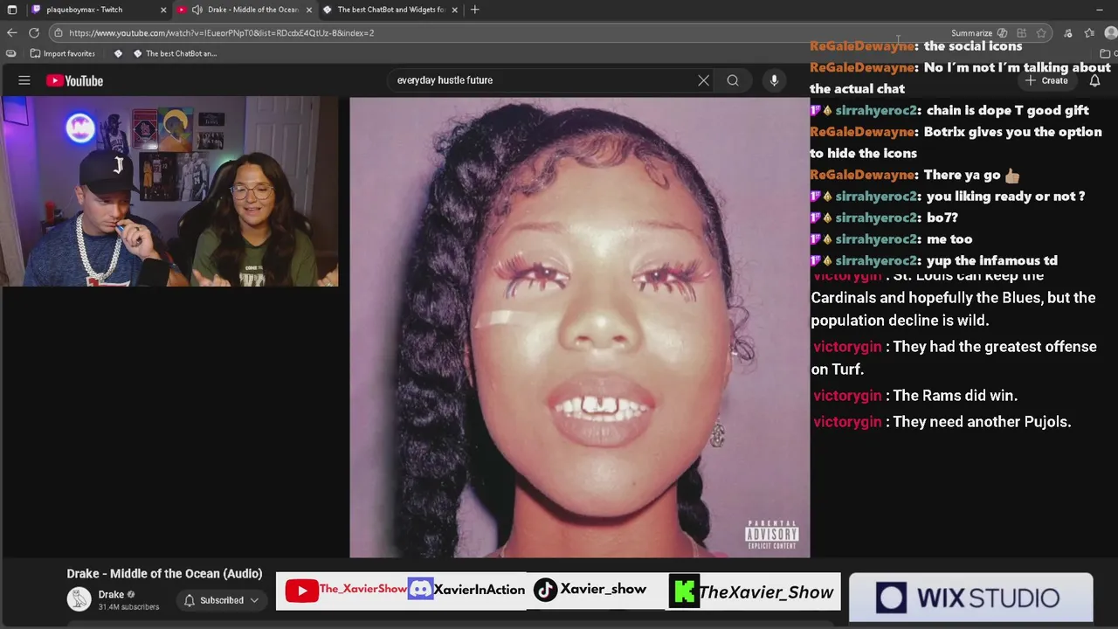
Task: Click the webcam overlay thumbnail
Action: [169, 191]
